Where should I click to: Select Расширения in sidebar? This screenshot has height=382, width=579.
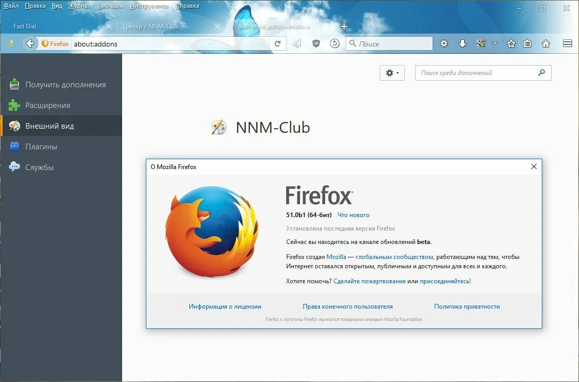point(61,105)
